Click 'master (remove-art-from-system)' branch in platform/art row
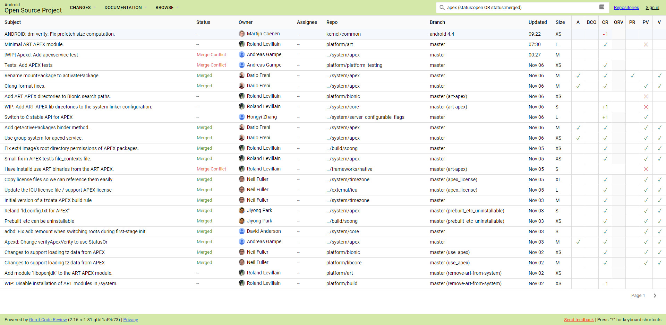Image resolution: width=666 pixels, height=325 pixels. (466, 273)
